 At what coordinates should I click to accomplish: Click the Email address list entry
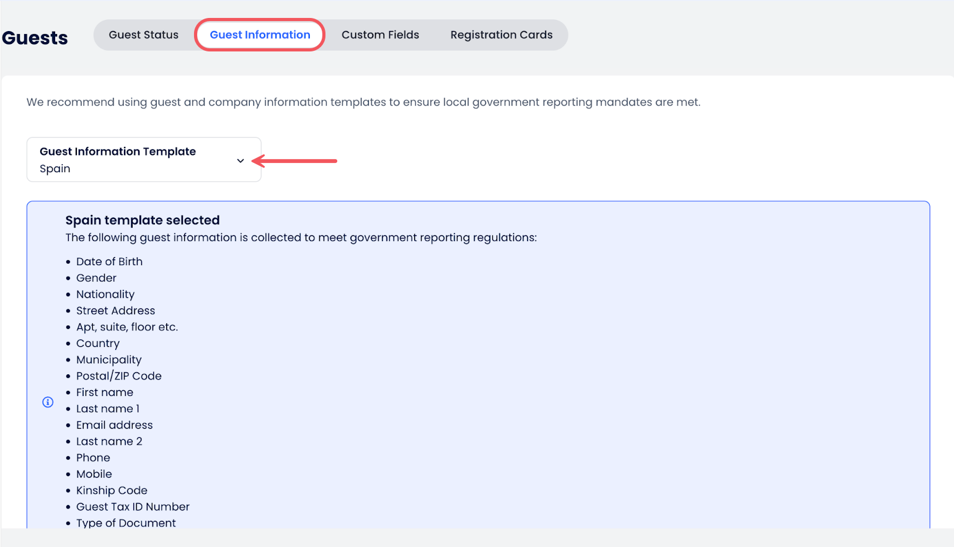[114, 425]
